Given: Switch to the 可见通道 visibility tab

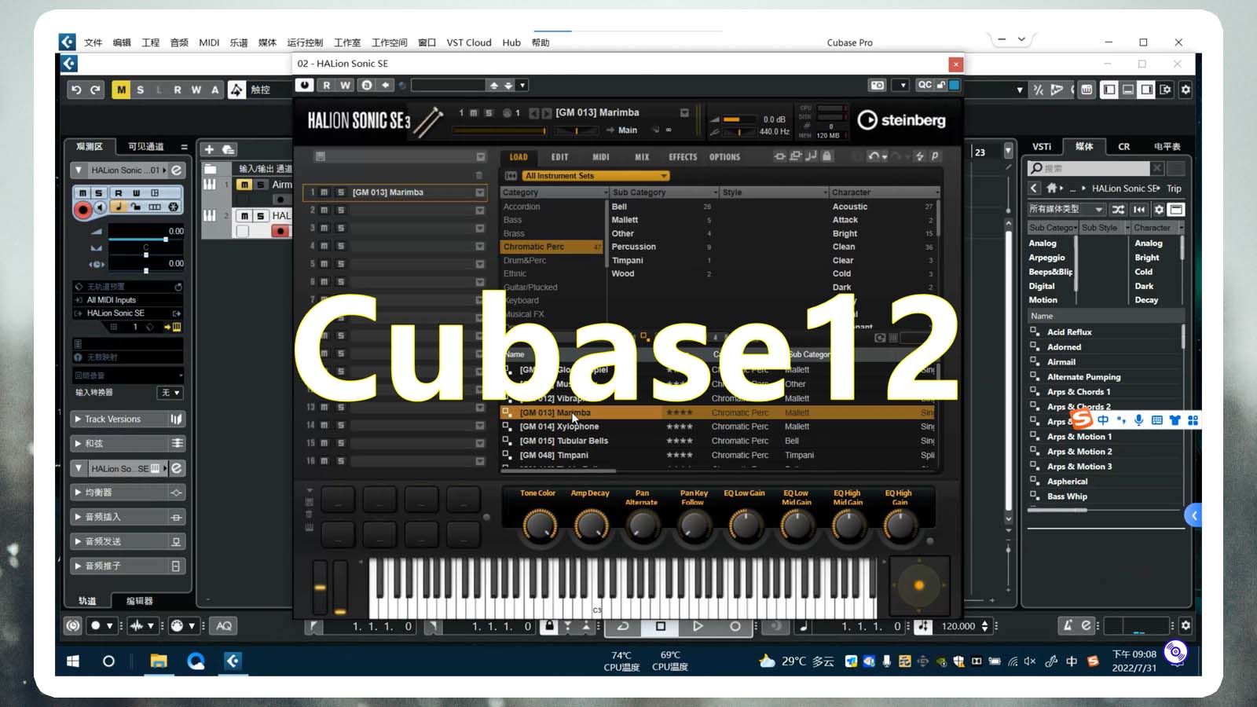Looking at the screenshot, I should tap(146, 146).
